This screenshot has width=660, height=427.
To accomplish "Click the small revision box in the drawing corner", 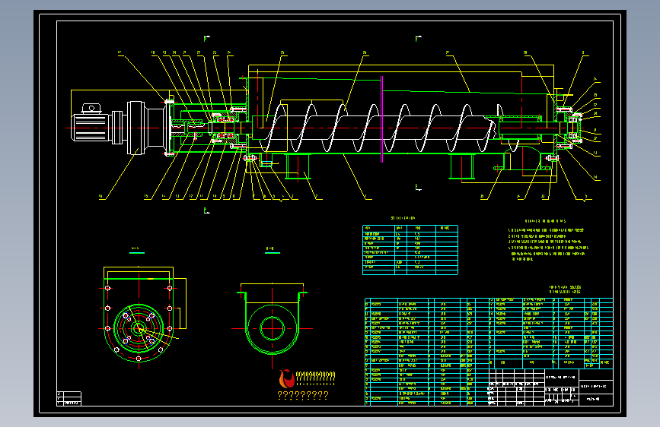I will [69, 398].
